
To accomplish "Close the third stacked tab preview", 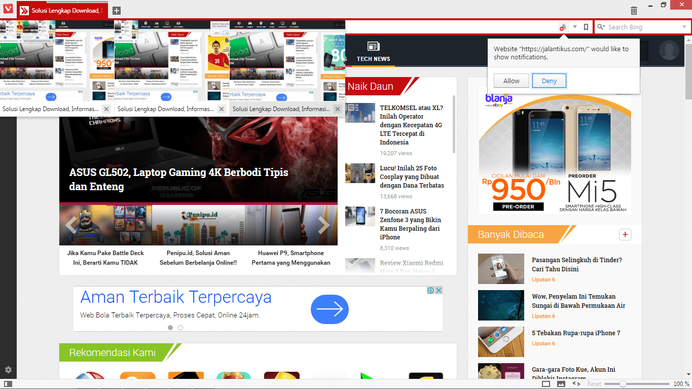I will [337, 109].
